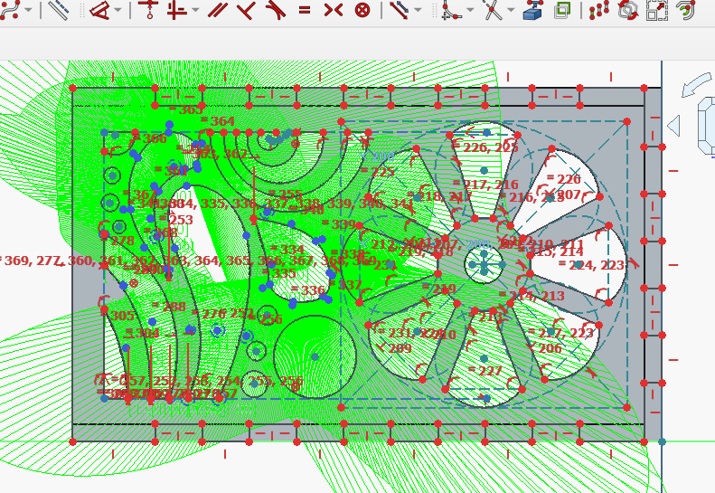Image resolution: width=715 pixels, height=493 pixels.
Task: Open the B-spline tool dropdown arrow
Action: click(x=29, y=10)
